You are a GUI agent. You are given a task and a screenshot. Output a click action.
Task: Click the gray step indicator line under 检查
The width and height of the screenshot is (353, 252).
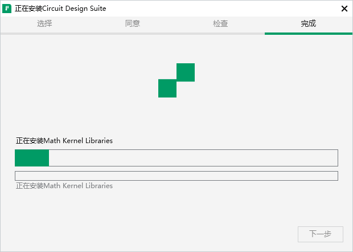point(220,34)
